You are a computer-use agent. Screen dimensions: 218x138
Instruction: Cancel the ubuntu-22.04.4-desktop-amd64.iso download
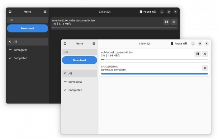click(x=174, y=22)
